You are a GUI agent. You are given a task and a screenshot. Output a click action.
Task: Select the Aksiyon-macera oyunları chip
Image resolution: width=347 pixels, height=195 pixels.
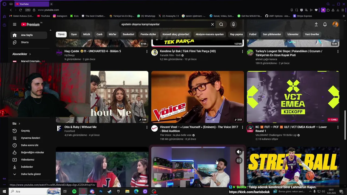[x=210, y=34]
